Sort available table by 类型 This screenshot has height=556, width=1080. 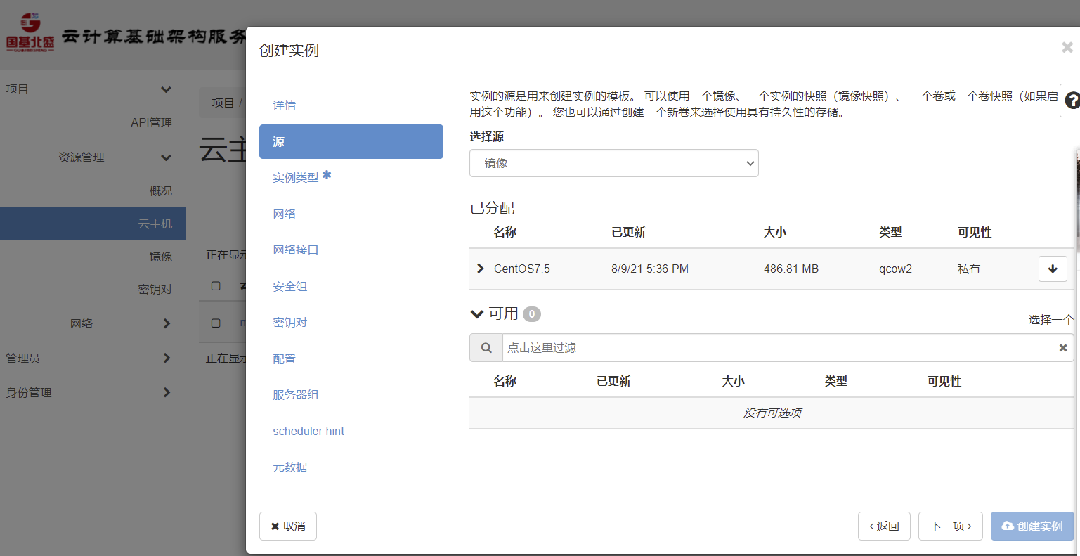[x=836, y=381]
